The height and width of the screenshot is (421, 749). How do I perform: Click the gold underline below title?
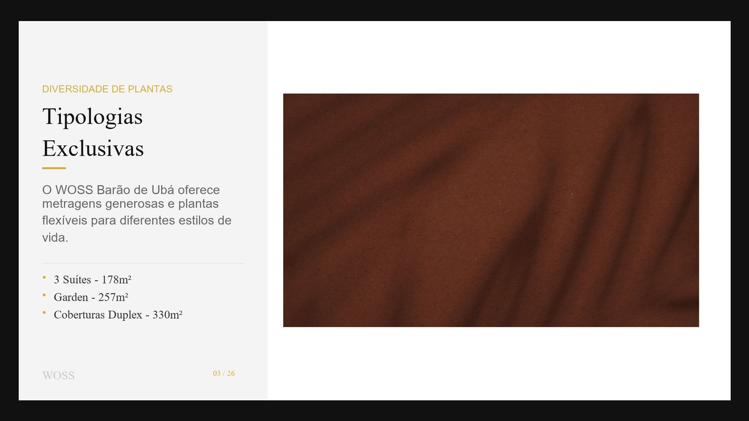[x=54, y=168]
